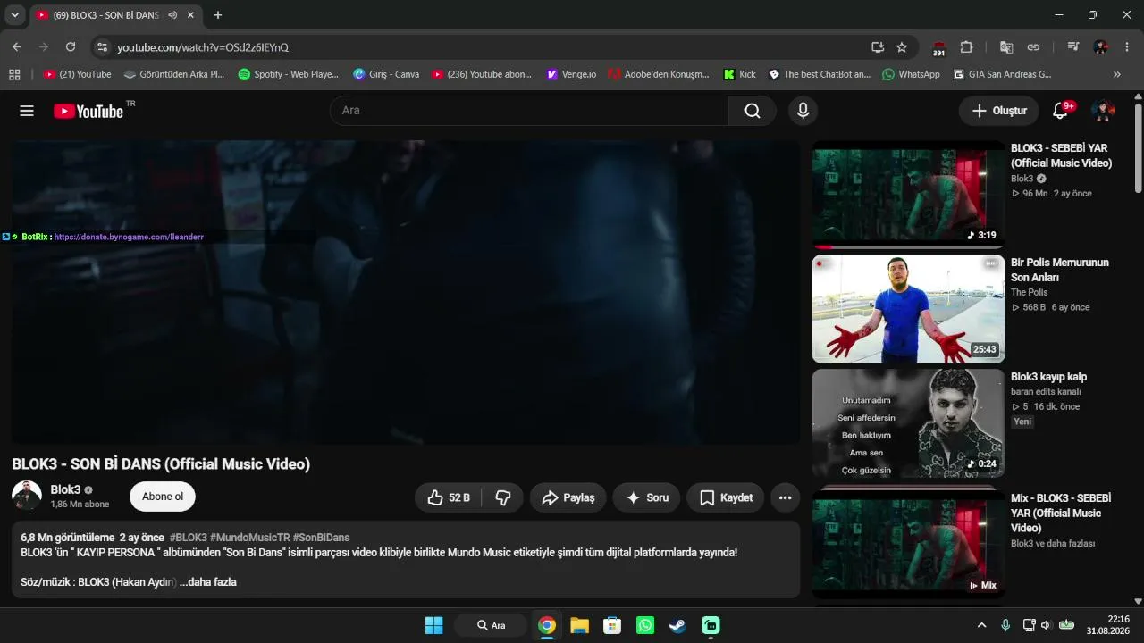1144x643 pixels.
Task: Open WhatsApp from the taskbar
Action: tap(645, 625)
